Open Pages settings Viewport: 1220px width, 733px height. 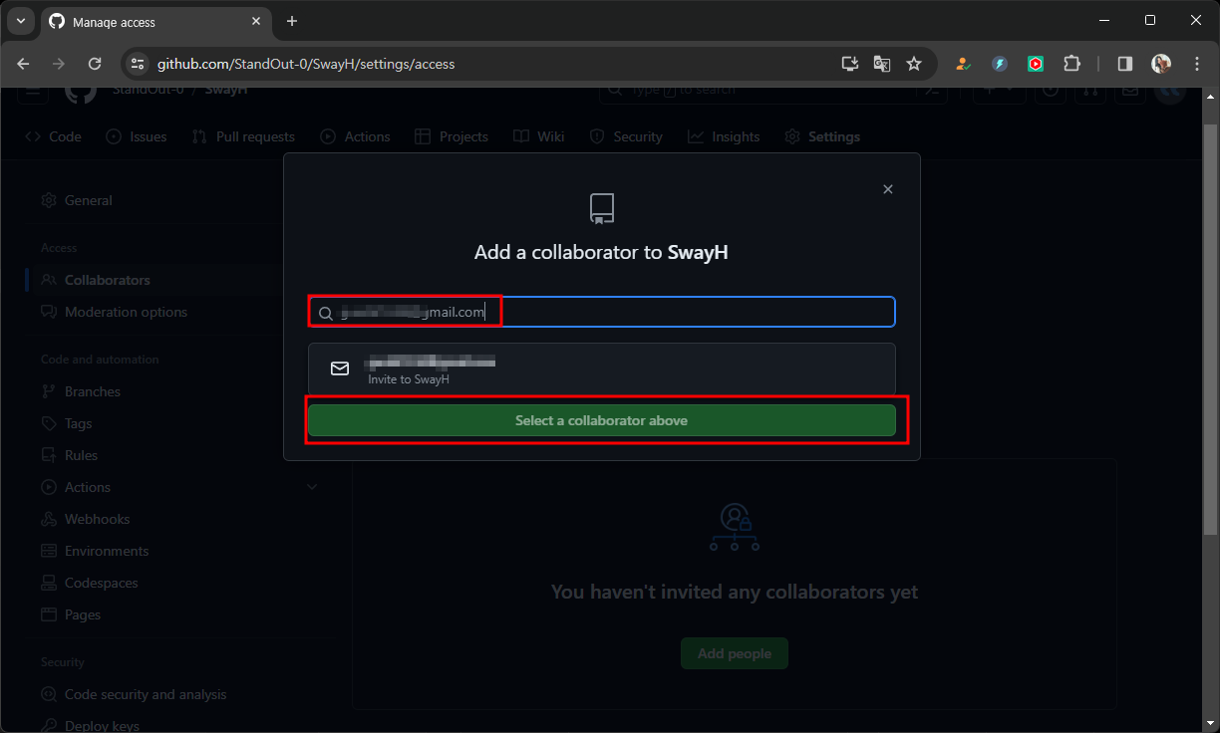[72, 614]
